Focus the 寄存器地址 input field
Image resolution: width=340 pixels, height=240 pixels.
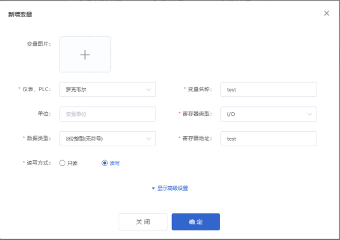tap(269, 139)
